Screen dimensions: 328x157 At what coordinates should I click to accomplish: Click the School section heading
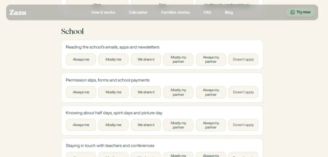pos(72,32)
